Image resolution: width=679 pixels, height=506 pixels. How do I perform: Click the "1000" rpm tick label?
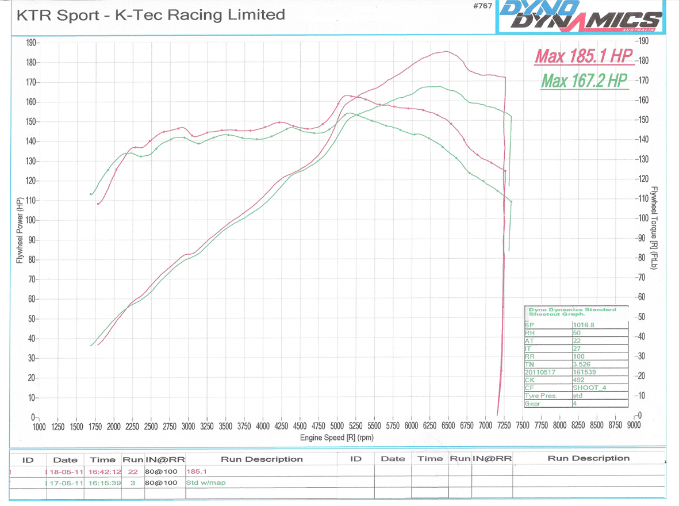pyautogui.click(x=39, y=427)
